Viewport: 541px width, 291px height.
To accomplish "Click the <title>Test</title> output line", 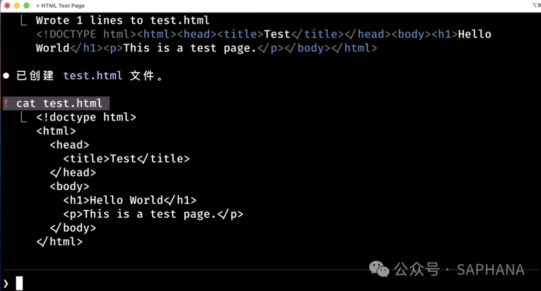I will coord(126,159).
